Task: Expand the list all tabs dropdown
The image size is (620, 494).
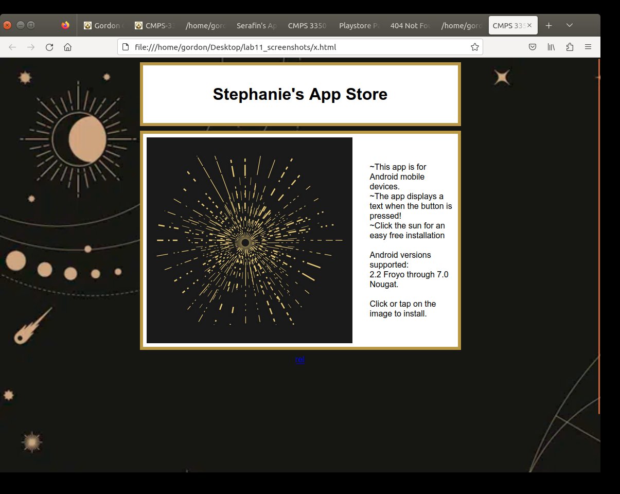Action: click(570, 25)
